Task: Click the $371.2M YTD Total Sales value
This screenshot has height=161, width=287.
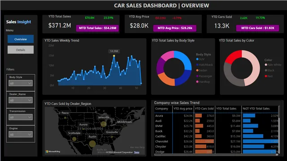Action: point(60,25)
